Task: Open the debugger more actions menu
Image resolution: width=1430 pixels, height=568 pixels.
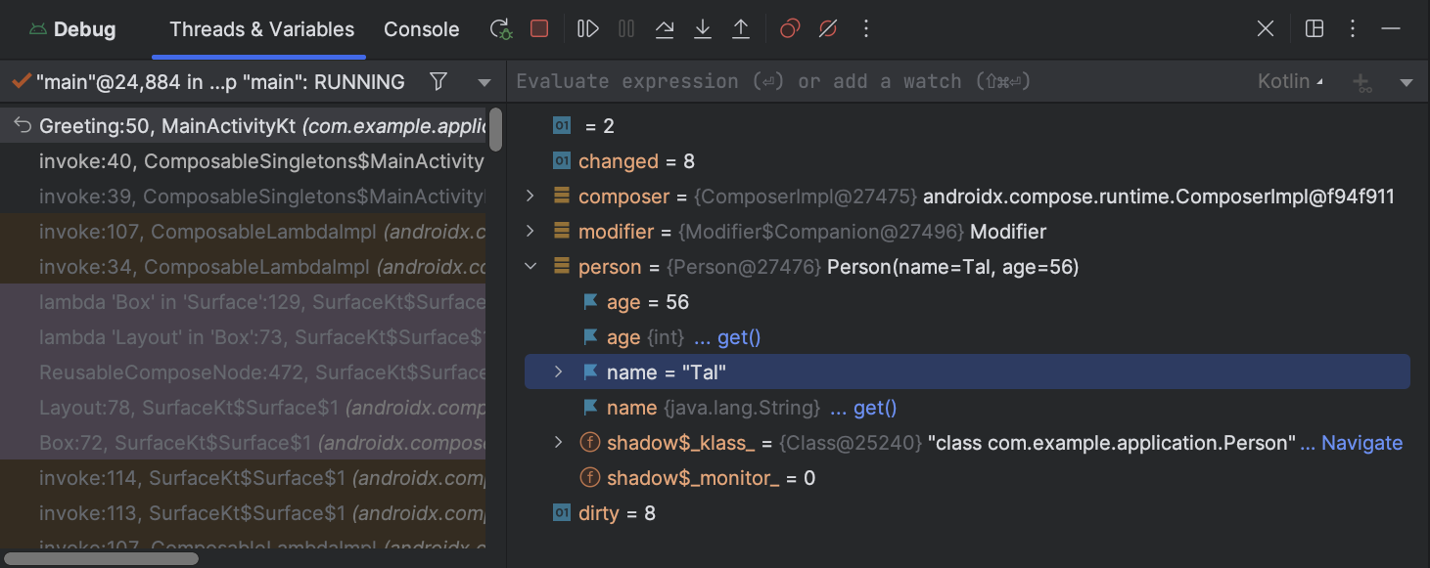Action: pyautogui.click(x=865, y=29)
